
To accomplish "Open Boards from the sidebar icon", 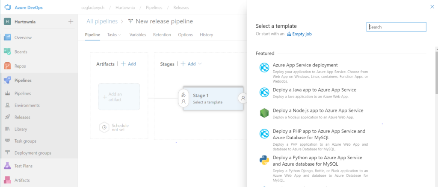I will tap(7, 52).
